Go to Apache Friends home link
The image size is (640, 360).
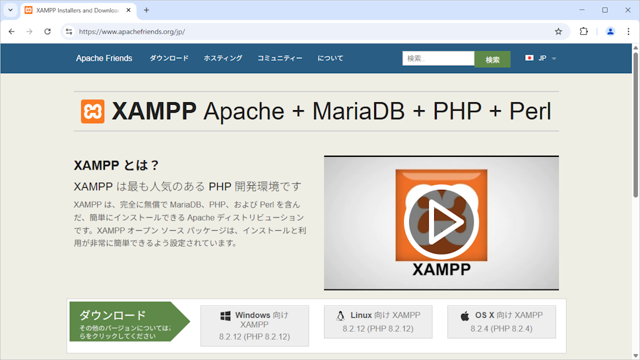click(104, 58)
